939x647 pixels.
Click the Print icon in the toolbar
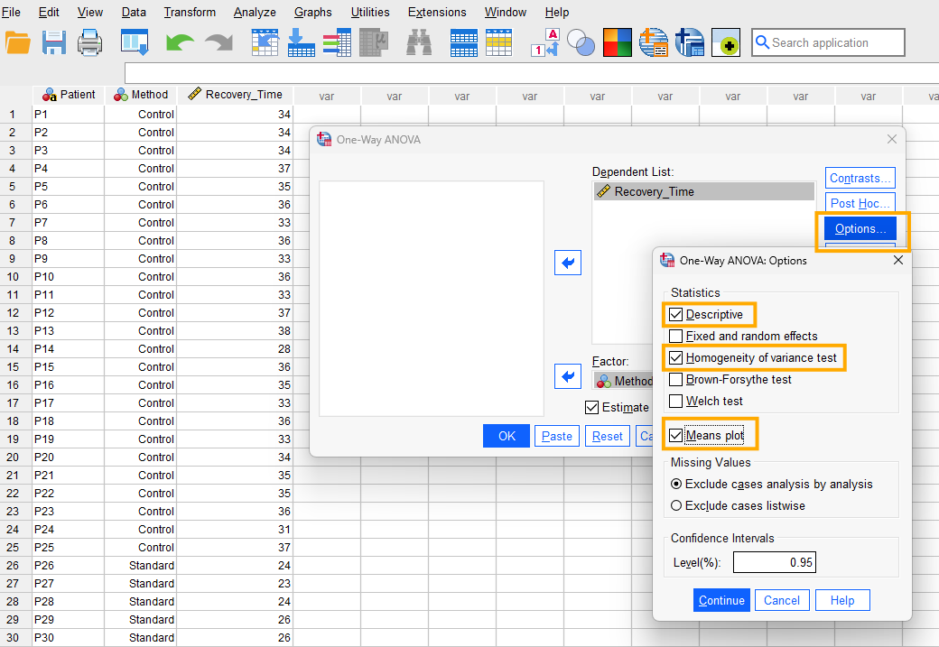[90, 42]
